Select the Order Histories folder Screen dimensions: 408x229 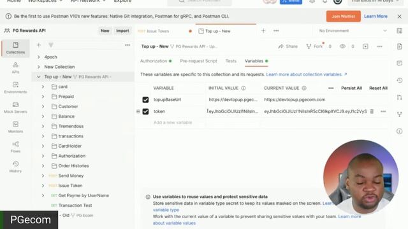73,166
